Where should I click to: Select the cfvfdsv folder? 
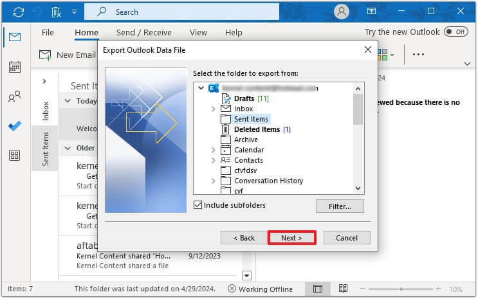pos(245,170)
